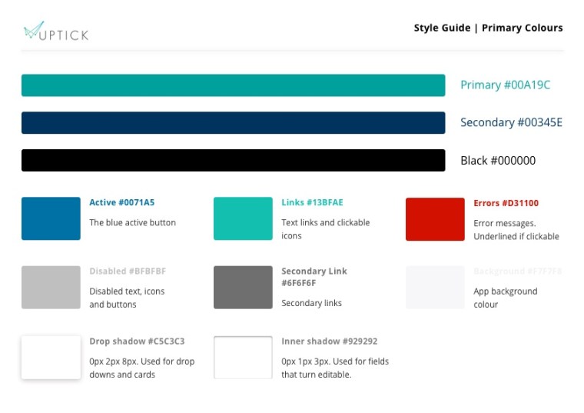Click the Drop shadow sample card
Screen dimensions: 584x413
51,357
